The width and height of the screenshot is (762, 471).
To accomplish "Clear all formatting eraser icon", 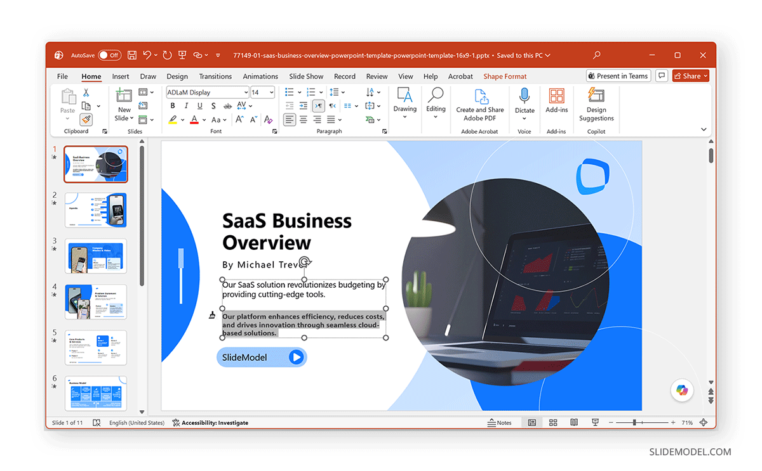I will pos(268,119).
